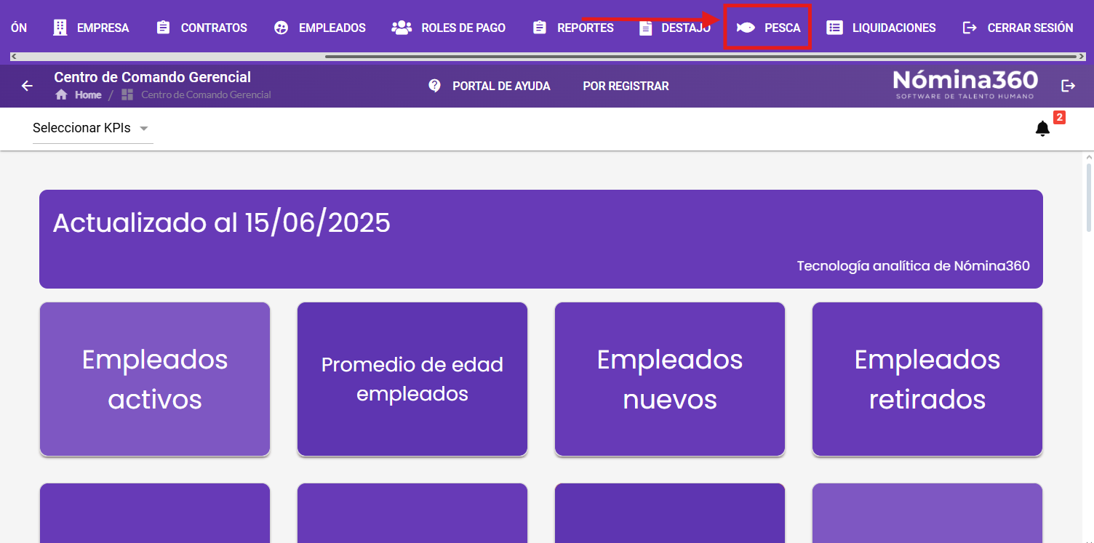Select the Reportes menu item
The width and height of the screenshot is (1094, 543).
point(573,28)
